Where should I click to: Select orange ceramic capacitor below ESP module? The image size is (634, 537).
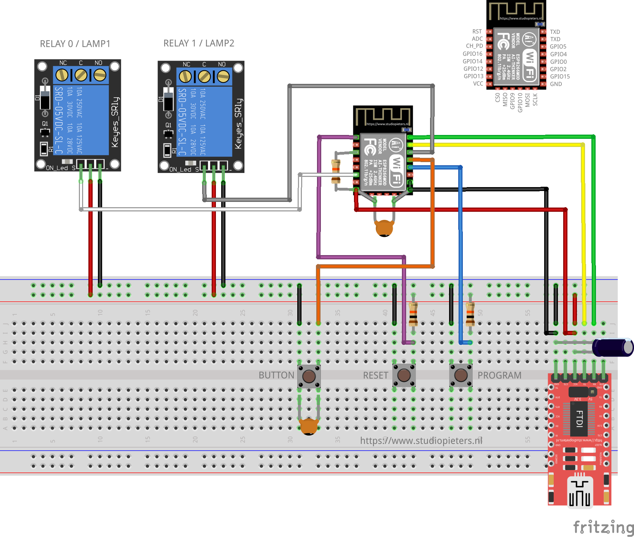point(384,228)
